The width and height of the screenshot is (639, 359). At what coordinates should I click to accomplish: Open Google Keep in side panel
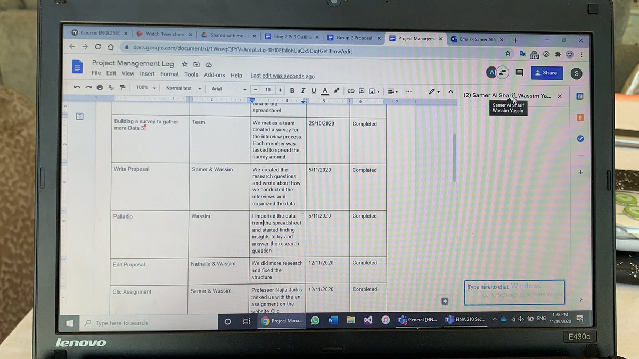coord(580,118)
